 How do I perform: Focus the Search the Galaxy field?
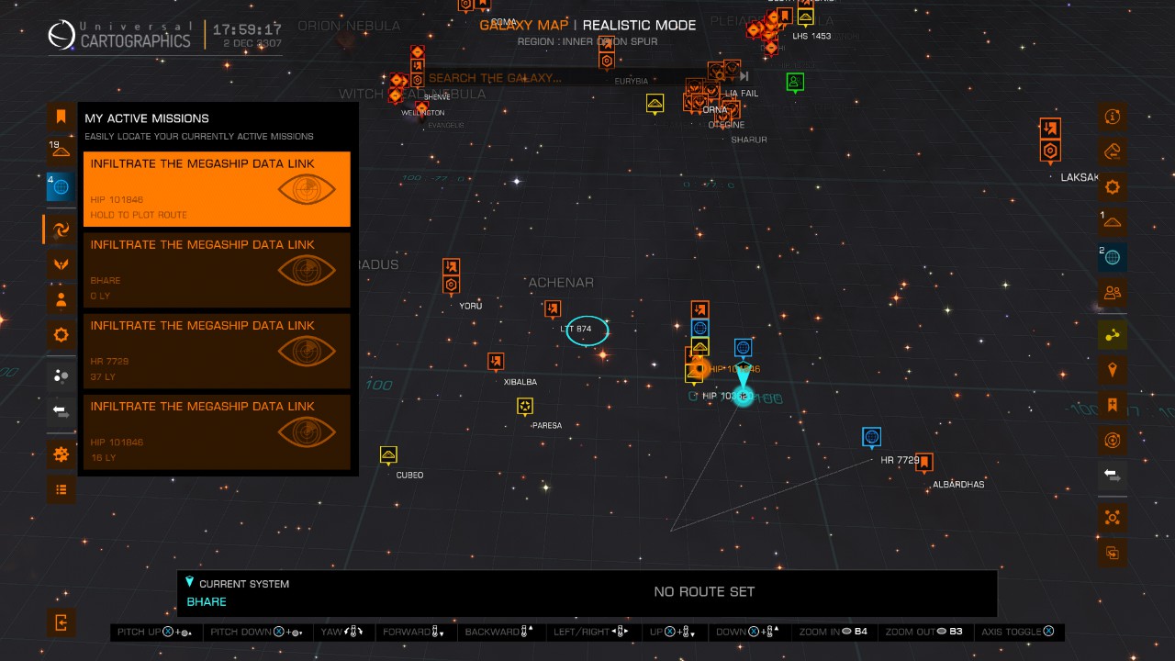(569, 78)
